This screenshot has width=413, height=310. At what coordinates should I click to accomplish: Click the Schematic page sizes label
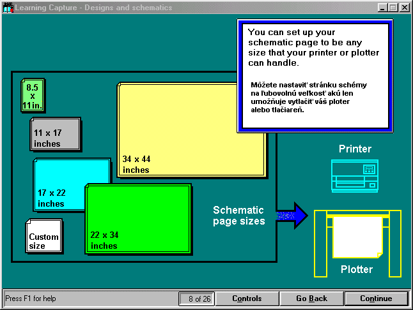[238, 216]
